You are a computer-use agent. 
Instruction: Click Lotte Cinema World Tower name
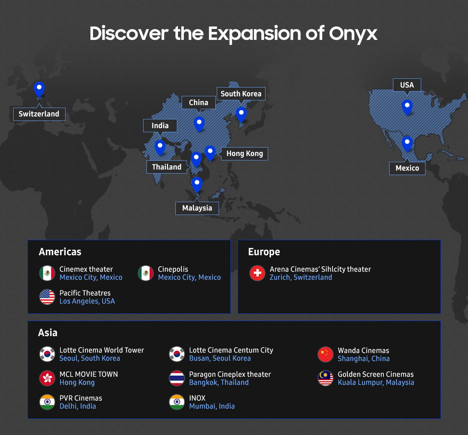[102, 350]
